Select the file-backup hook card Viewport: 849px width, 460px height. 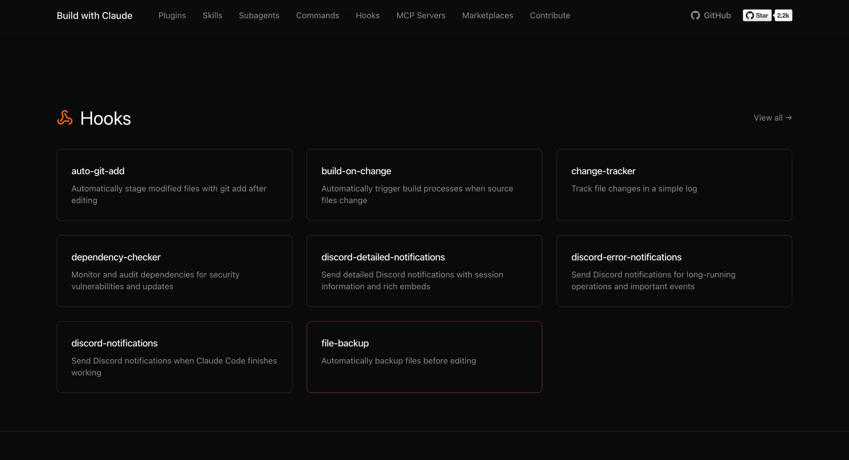click(424, 356)
